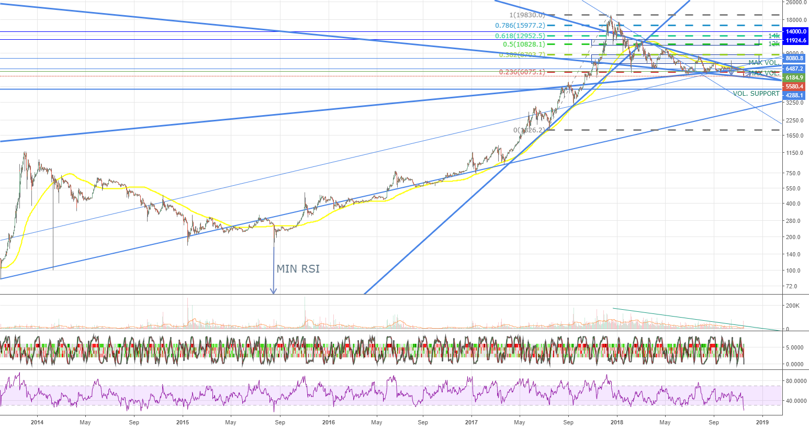Select the VOL. SUPPORT label
The image size is (809, 428).
tap(756, 94)
